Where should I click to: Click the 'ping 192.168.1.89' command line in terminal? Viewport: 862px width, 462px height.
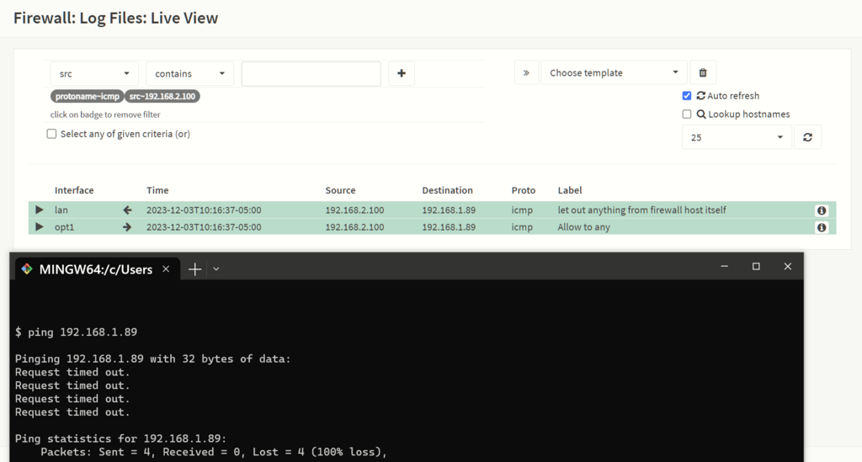click(77, 332)
